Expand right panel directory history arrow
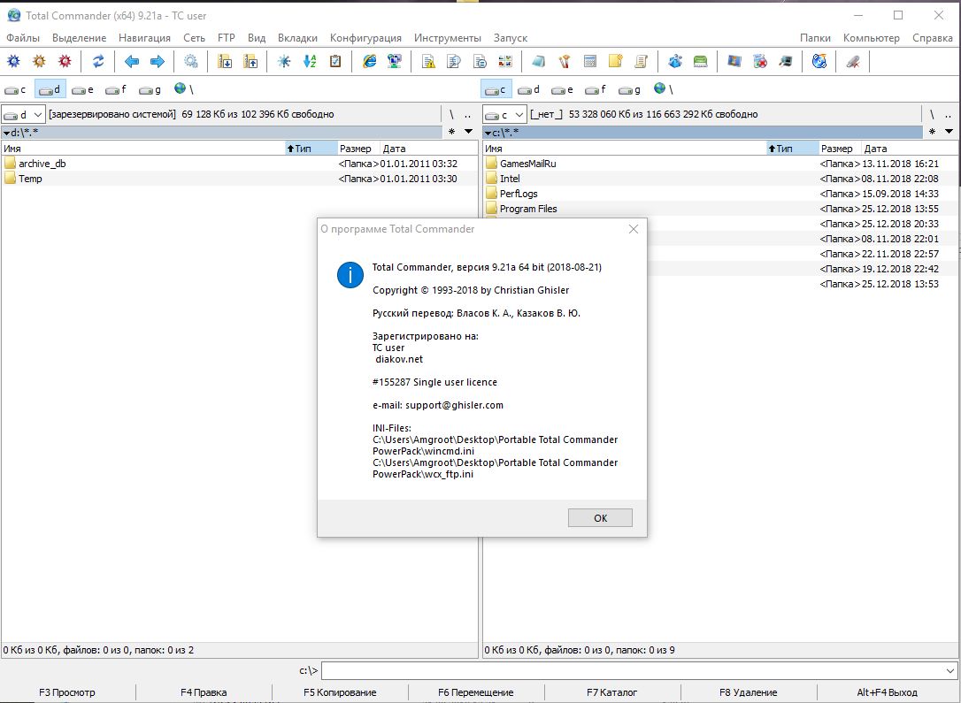 [949, 132]
